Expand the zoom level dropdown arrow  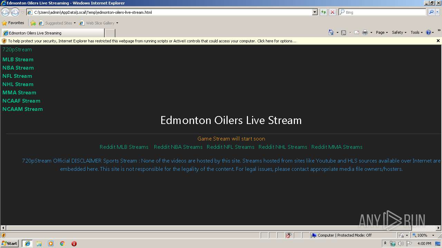(x=433, y=235)
